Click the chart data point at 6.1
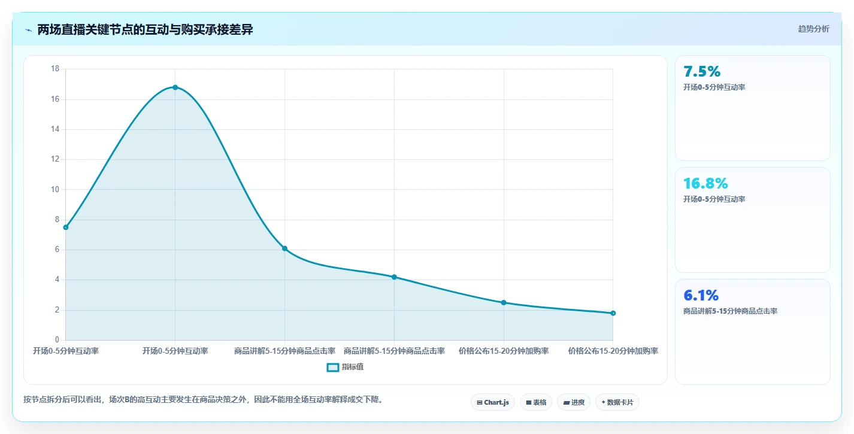Image resolution: width=854 pixels, height=434 pixels. (284, 248)
